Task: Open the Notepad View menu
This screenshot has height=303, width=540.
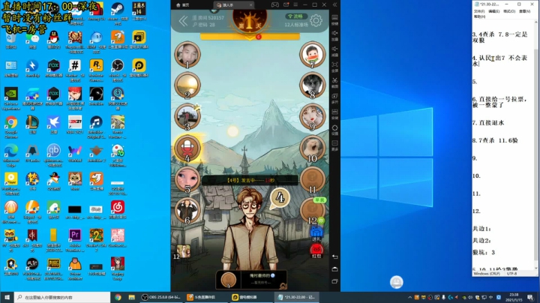Action: coord(524,11)
